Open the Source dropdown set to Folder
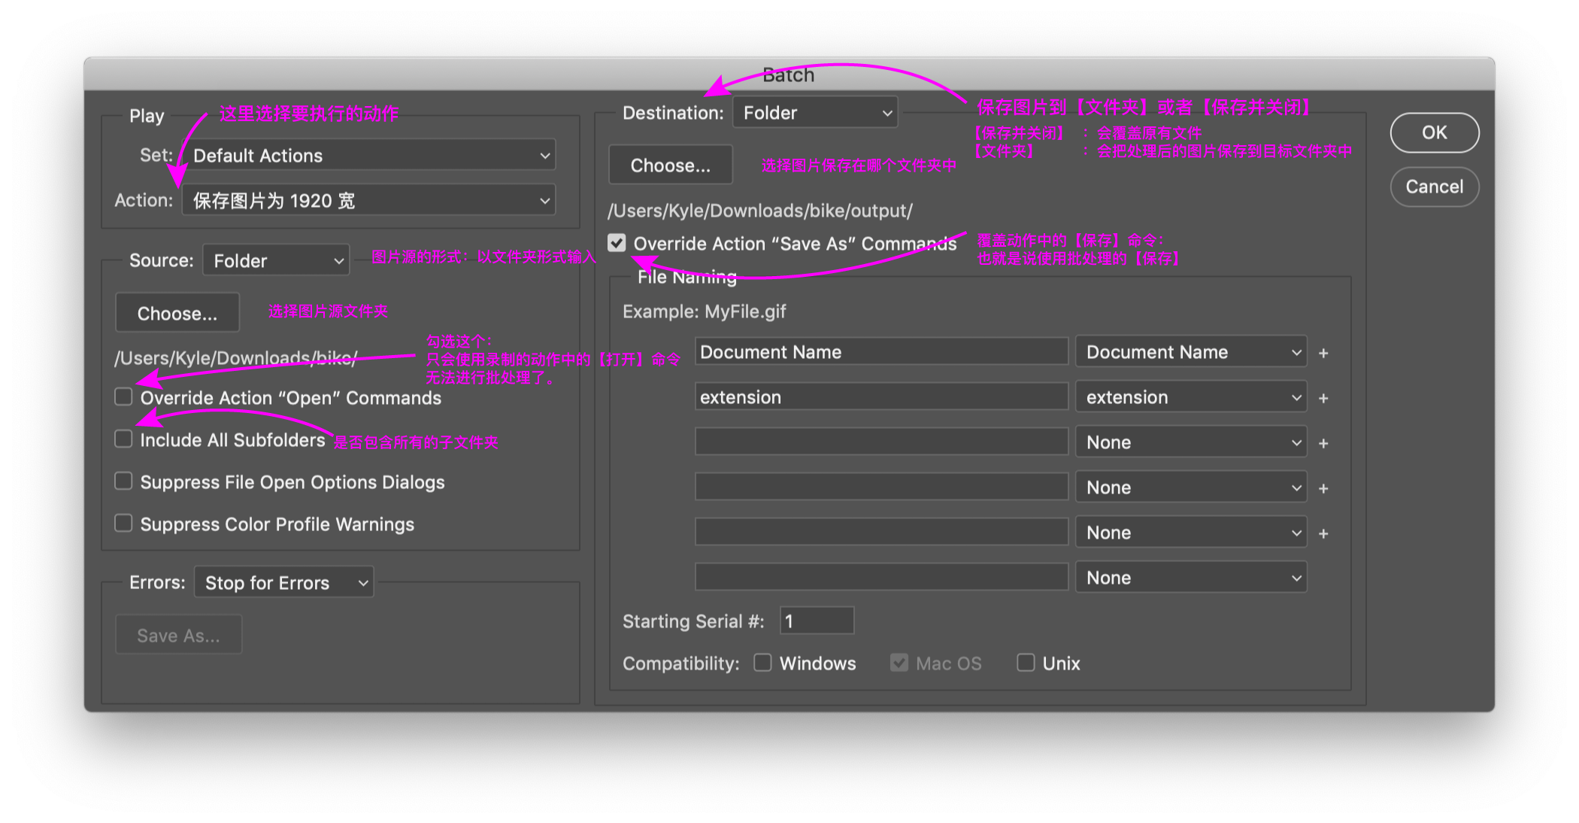1579x823 pixels. (x=276, y=260)
